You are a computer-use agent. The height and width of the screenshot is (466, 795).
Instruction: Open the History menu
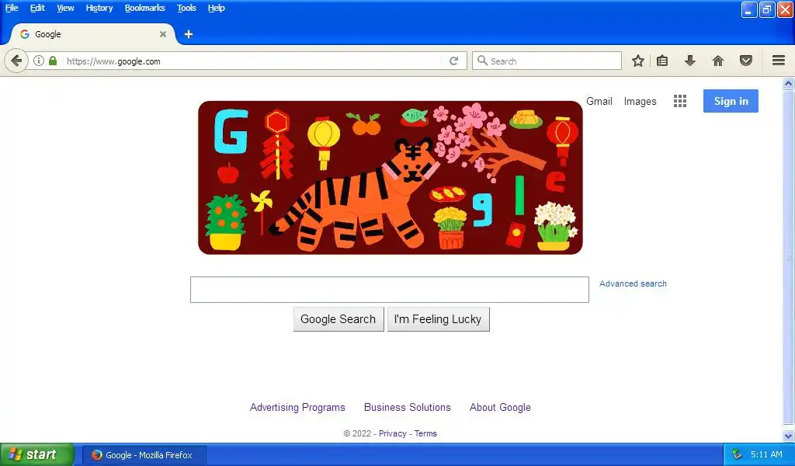(x=99, y=8)
